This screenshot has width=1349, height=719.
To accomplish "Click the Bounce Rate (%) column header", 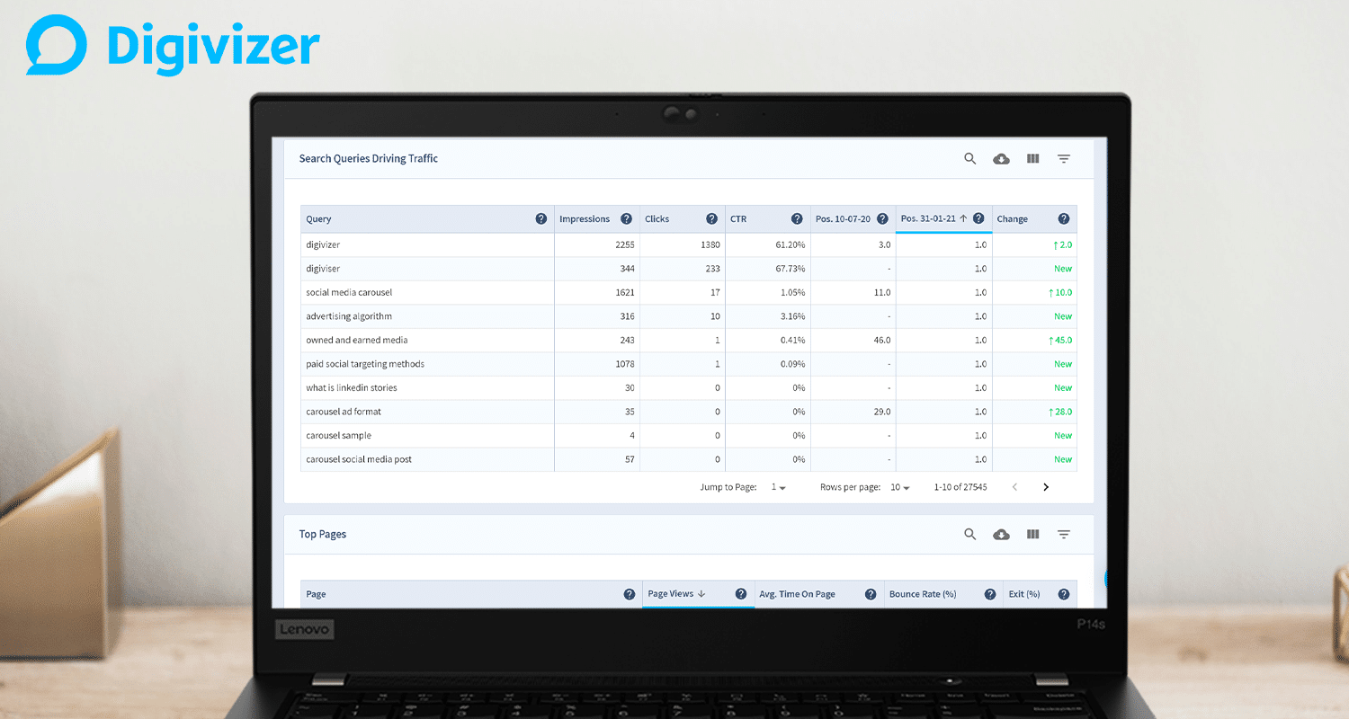I will tap(922, 594).
